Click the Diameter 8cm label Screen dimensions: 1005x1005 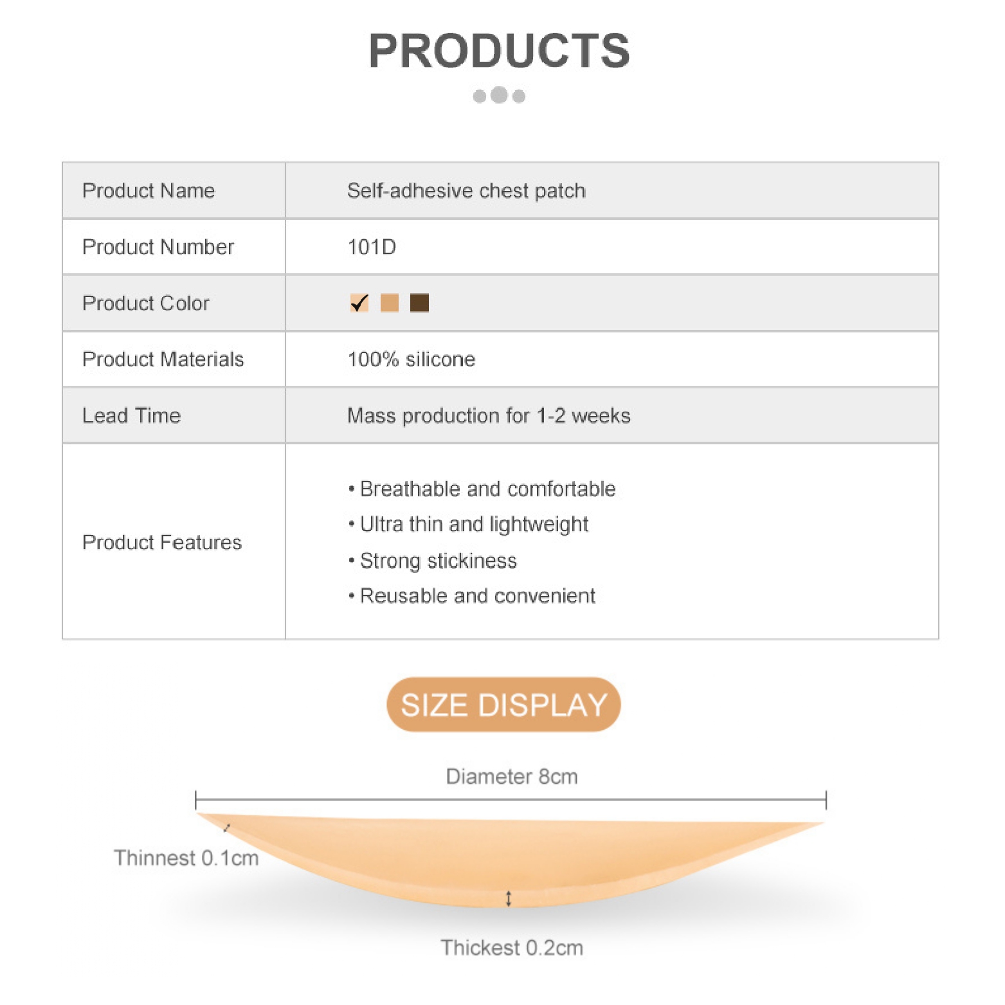512,777
